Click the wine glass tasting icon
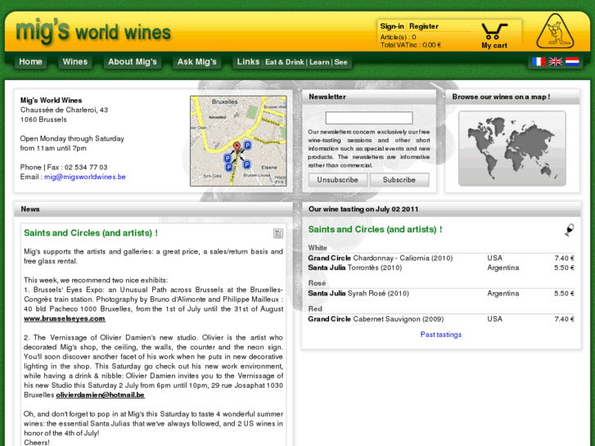Image resolution: width=595 pixels, height=446 pixels. [x=569, y=230]
